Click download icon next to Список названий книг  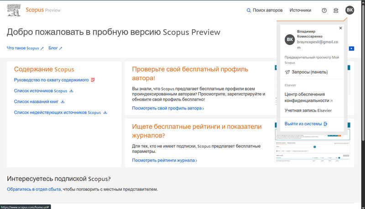(x=63, y=102)
